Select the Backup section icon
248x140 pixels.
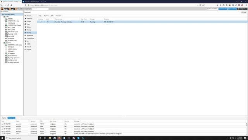coord(25,33)
